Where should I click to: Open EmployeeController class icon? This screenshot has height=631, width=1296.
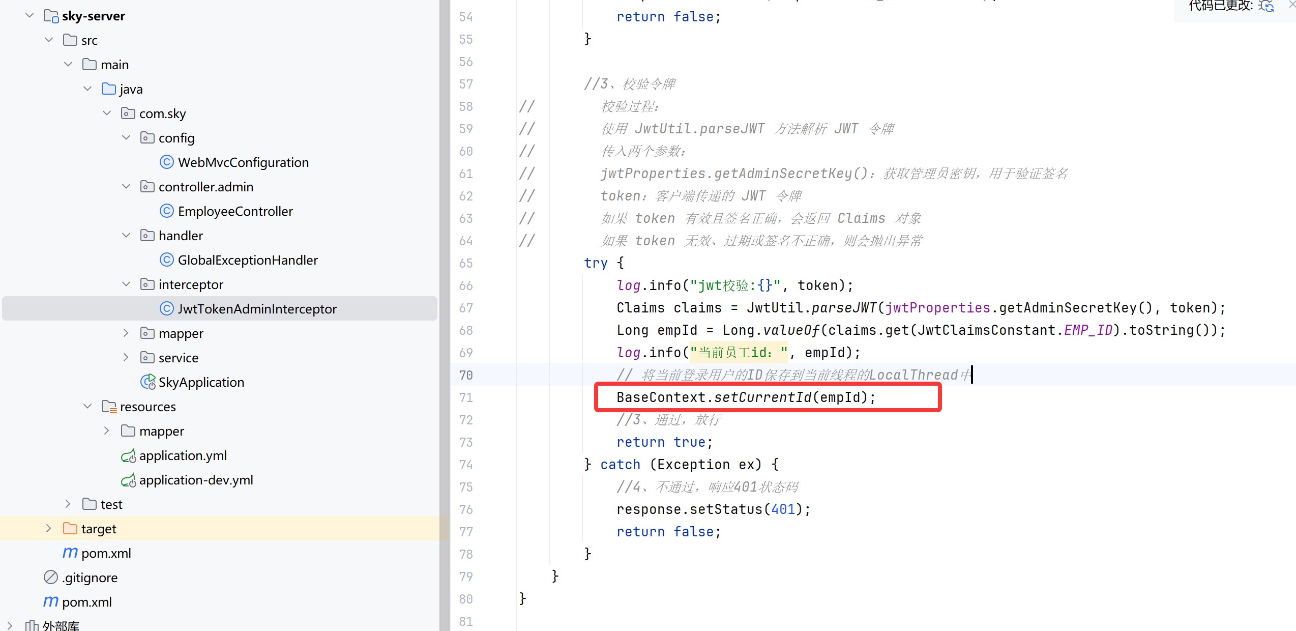(167, 211)
